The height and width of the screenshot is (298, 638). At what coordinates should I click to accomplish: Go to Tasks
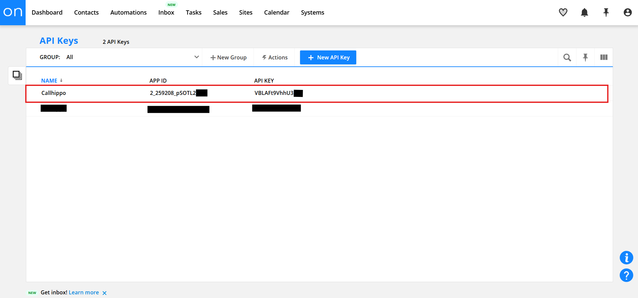coord(194,13)
